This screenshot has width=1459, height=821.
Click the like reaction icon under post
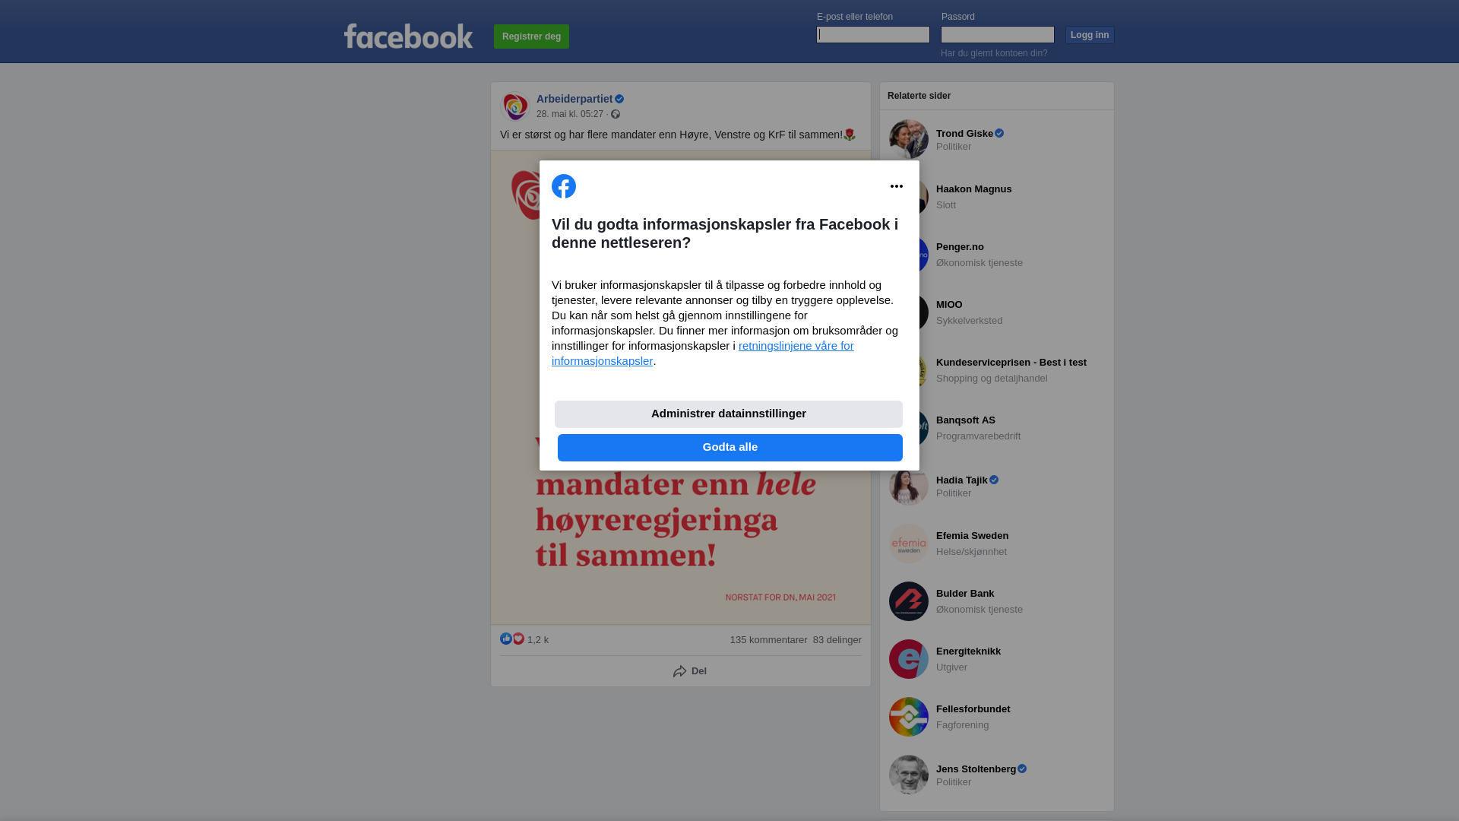point(506,639)
